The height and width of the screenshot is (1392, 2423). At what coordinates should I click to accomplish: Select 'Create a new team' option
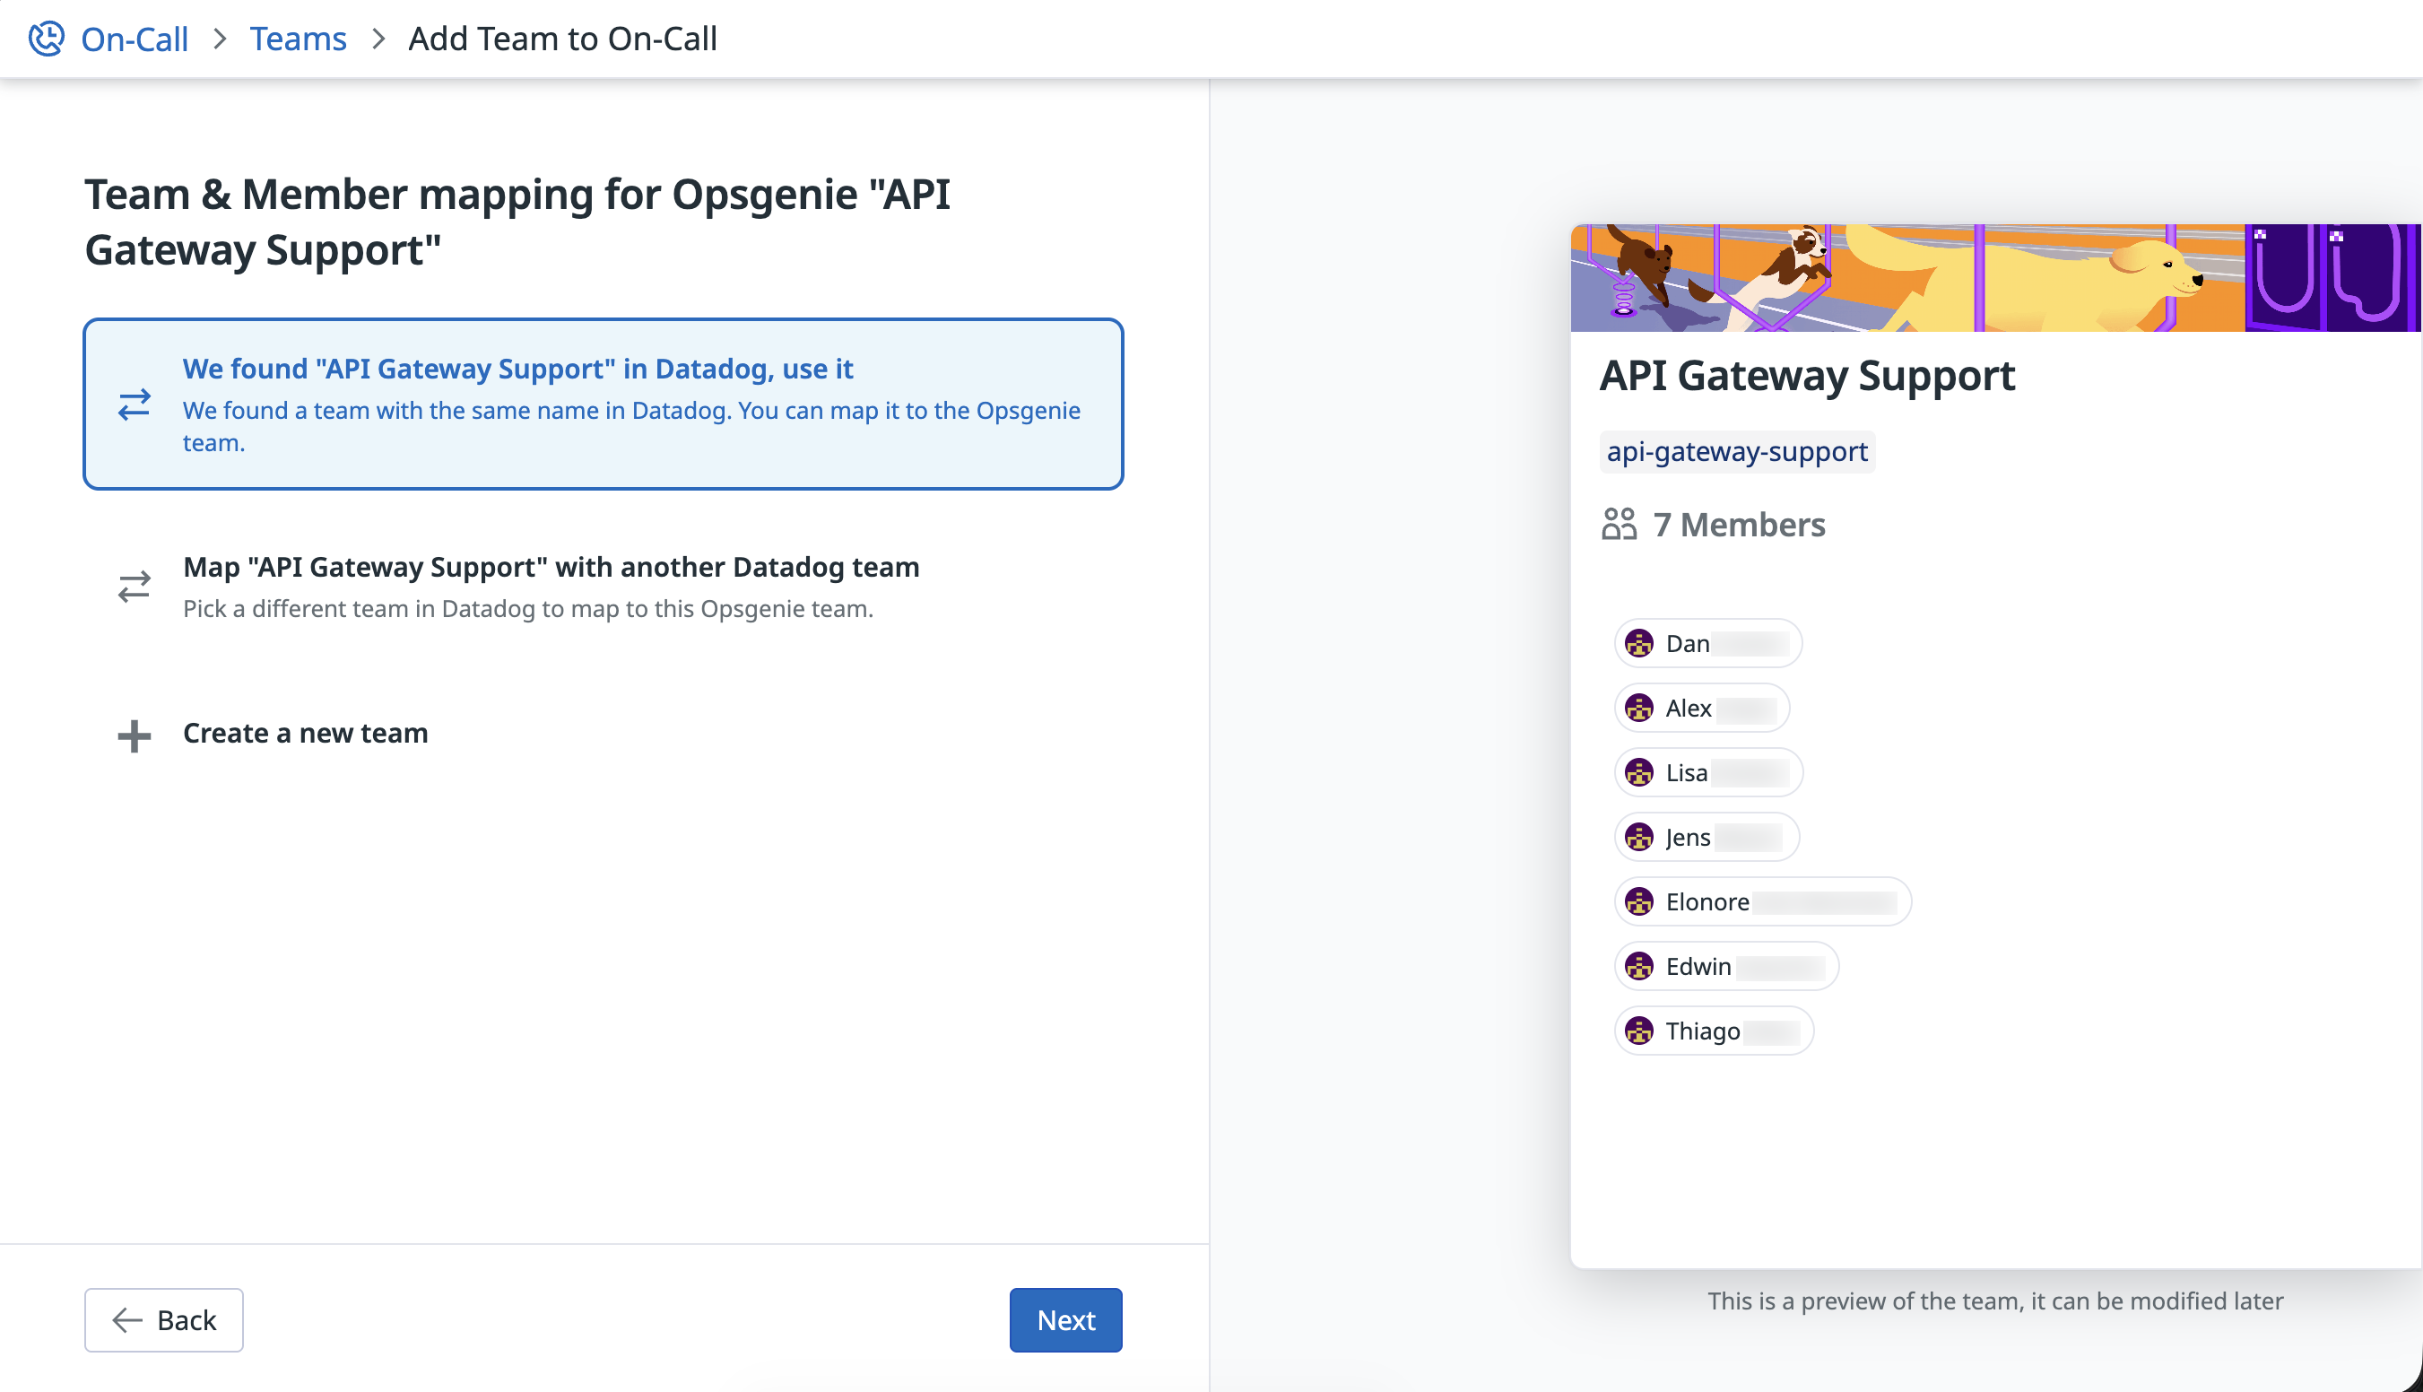305,734
